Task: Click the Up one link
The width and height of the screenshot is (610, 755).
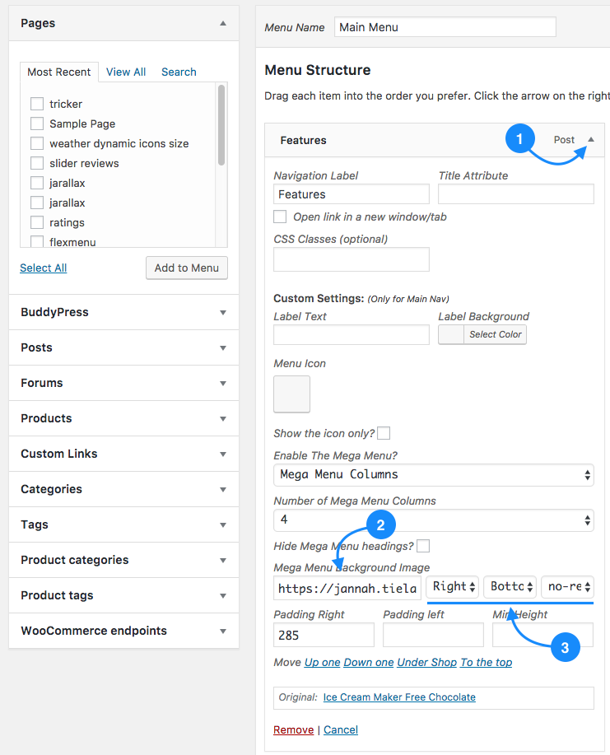Action: (x=322, y=663)
